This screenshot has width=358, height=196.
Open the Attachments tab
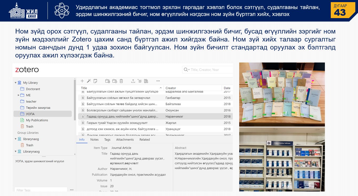[125, 140]
